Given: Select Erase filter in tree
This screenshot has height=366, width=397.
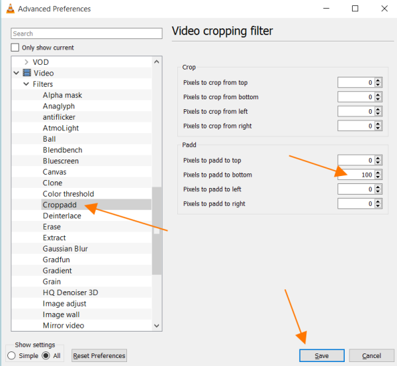Looking at the screenshot, I should tap(52, 227).
